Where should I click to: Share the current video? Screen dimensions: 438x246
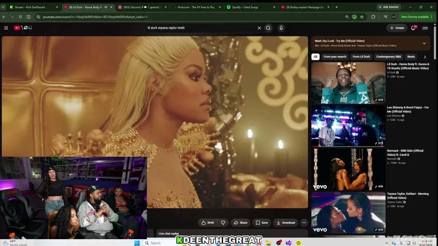coord(240,223)
